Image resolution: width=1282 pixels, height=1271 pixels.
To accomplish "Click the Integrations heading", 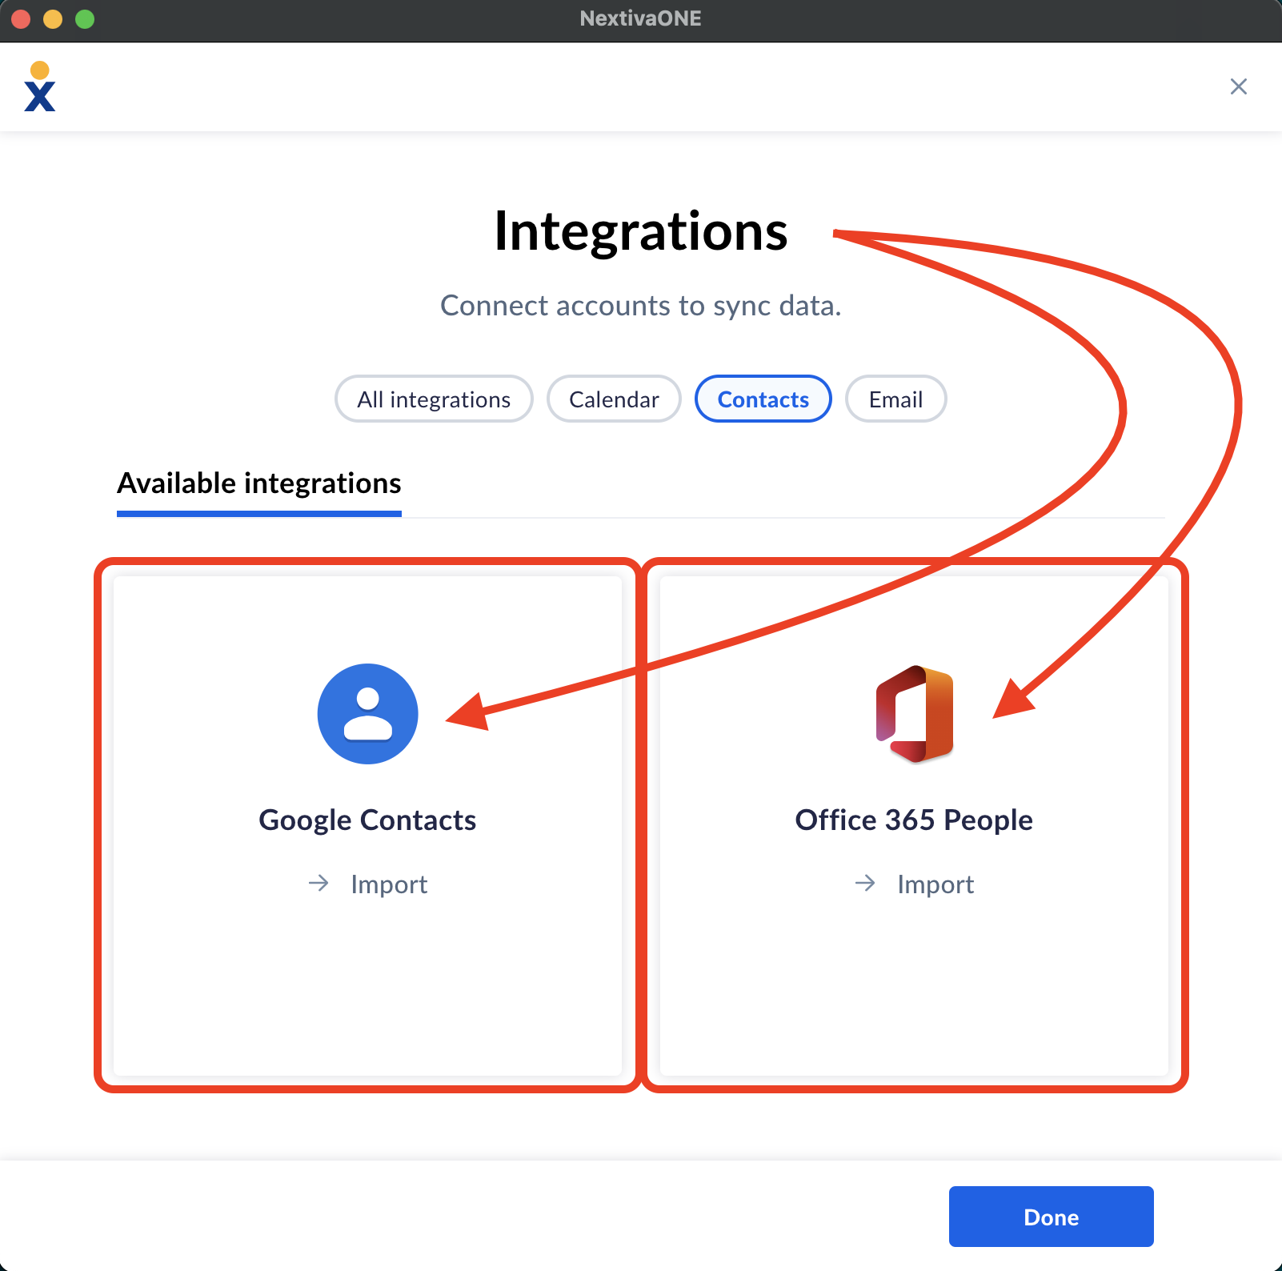I will tap(641, 231).
